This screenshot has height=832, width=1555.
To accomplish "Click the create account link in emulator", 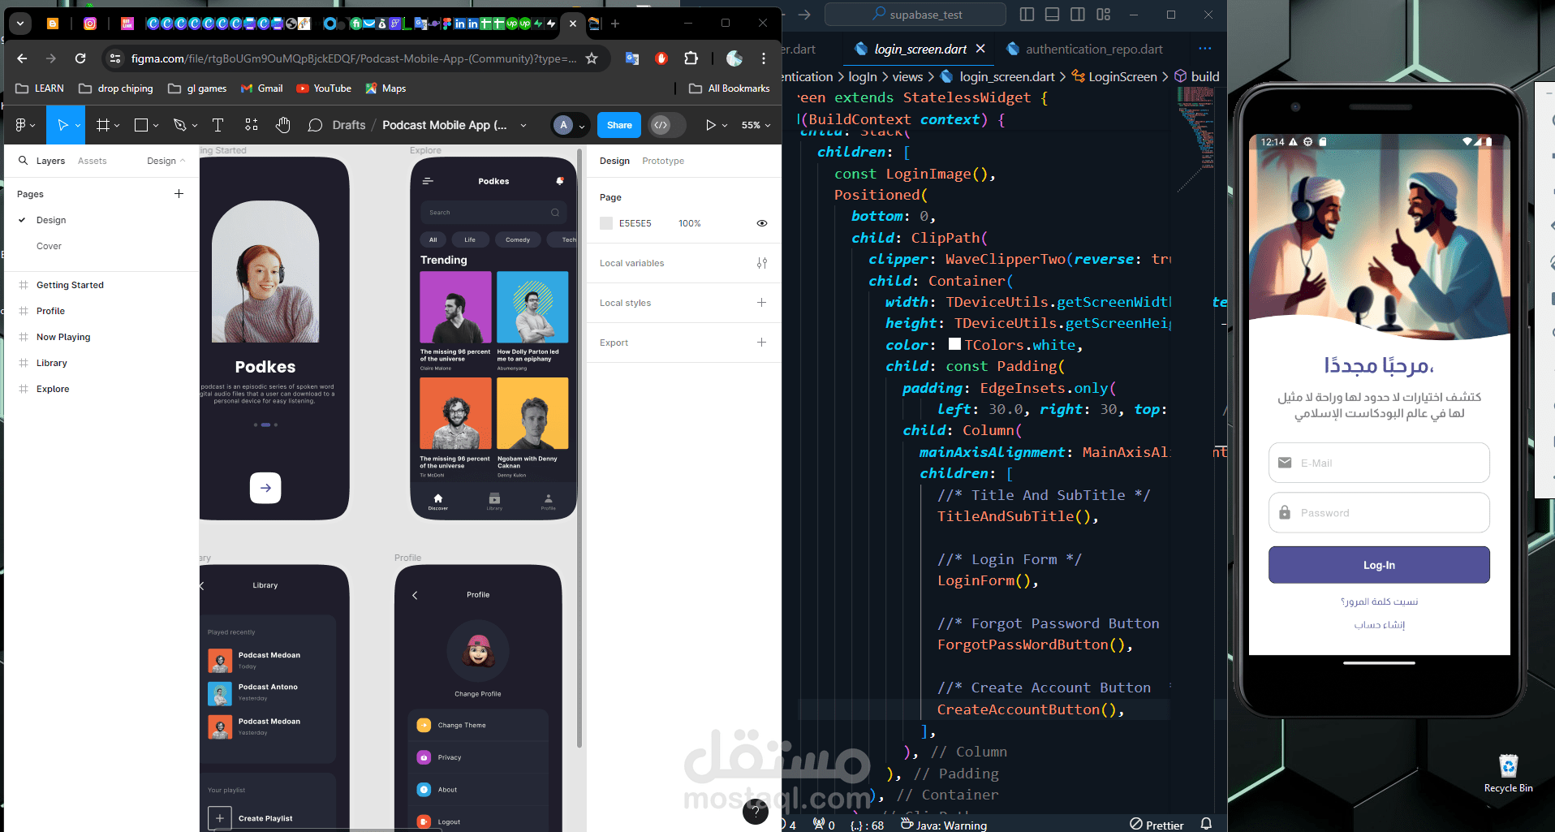I will pos(1379,624).
